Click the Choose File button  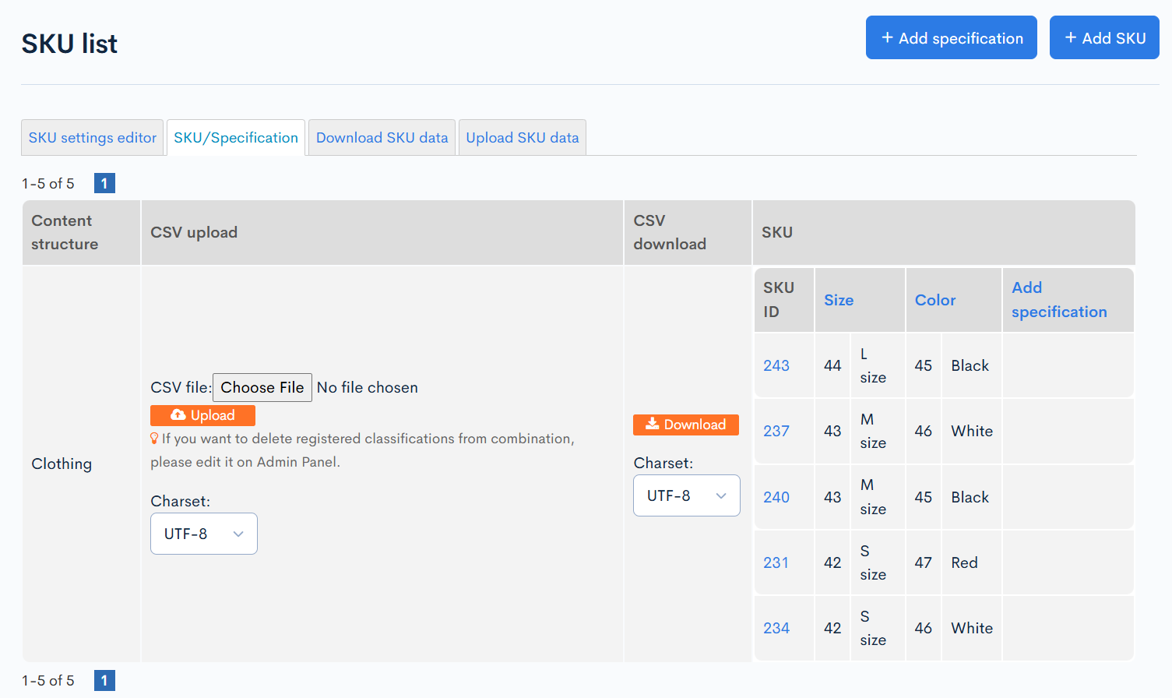262,387
